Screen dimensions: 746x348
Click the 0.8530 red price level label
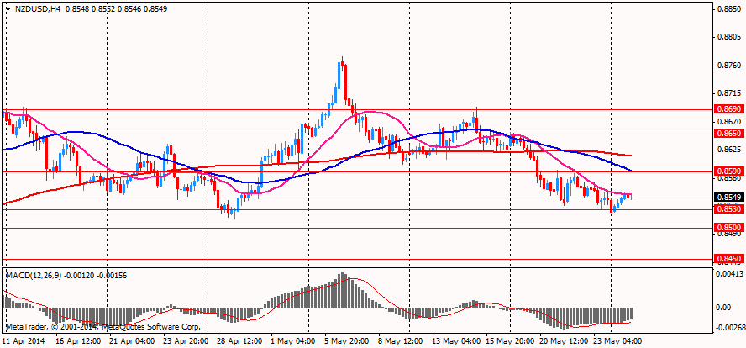729,208
